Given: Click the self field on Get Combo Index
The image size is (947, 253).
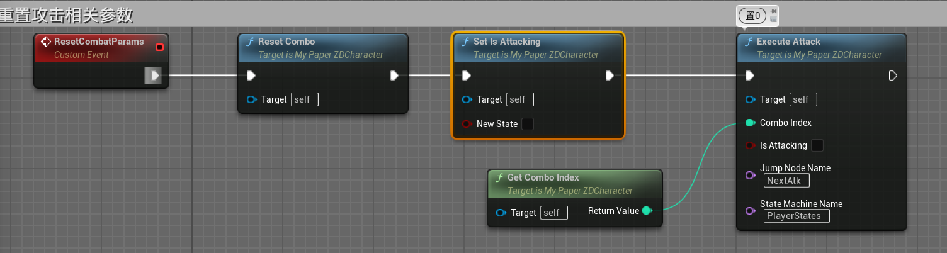Looking at the screenshot, I should coord(554,213).
